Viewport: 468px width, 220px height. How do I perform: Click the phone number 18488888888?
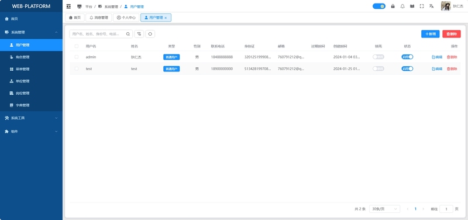[x=222, y=57]
